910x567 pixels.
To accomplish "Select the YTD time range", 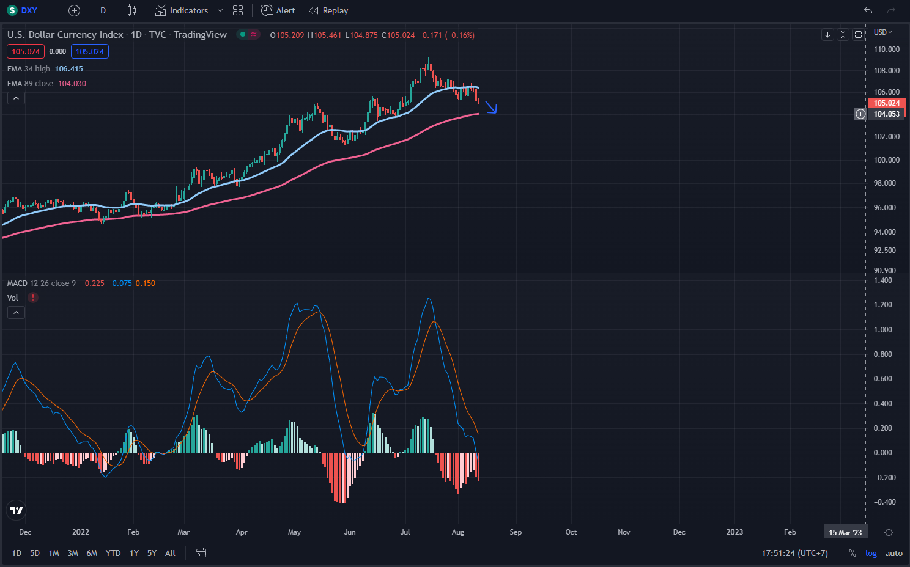I will coord(113,553).
